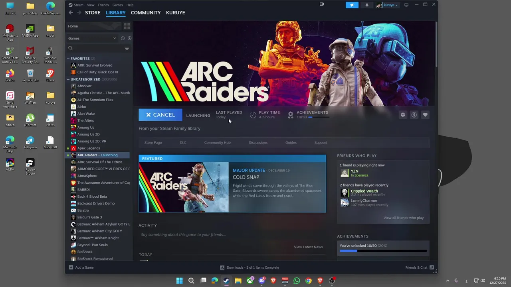Open the Community Hub link
The height and width of the screenshot is (287, 511).
[217, 143]
